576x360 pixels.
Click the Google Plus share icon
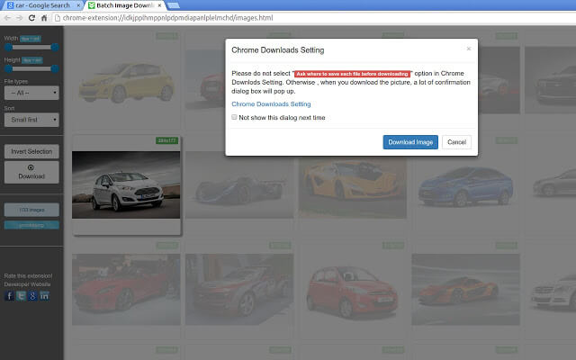[33, 295]
